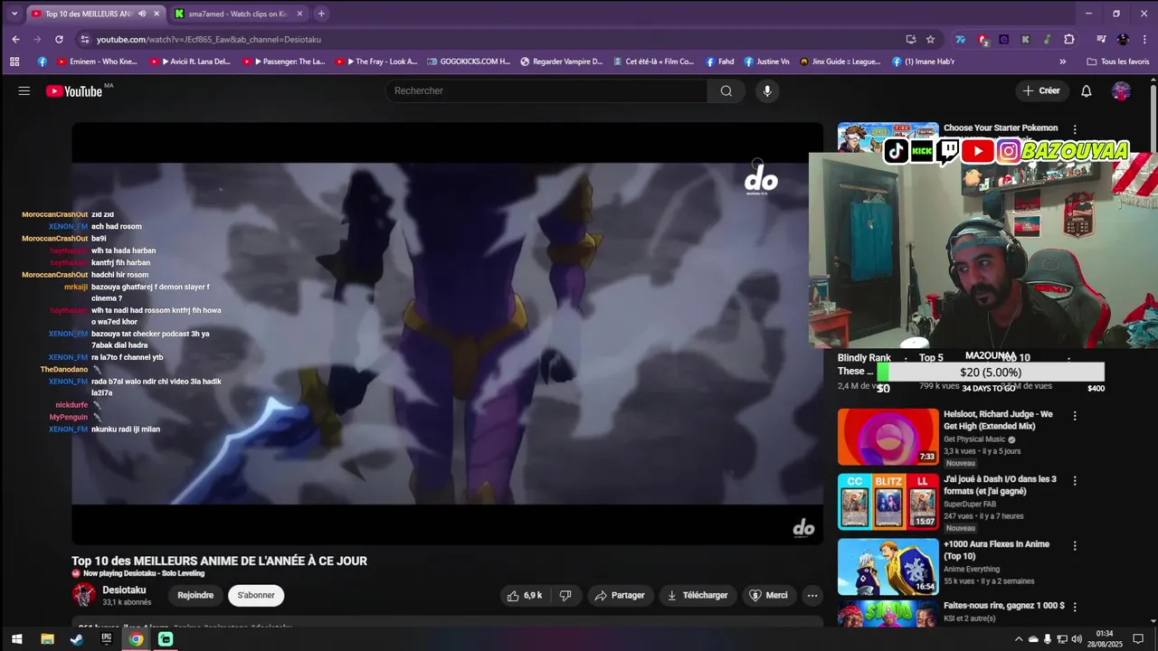Open the Eminem bookmark
The image size is (1158, 651).
click(x=98, y=61)
